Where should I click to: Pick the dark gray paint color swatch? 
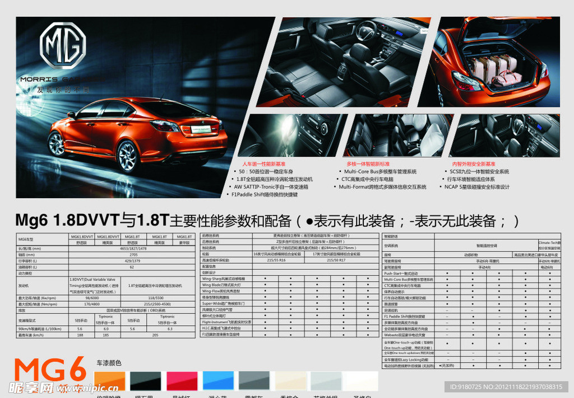point(254,381)
